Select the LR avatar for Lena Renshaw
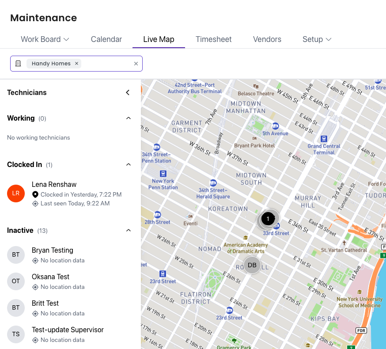The height and width of the screenshot is (349, 386). pyautogui.click(x=16, y=193)
